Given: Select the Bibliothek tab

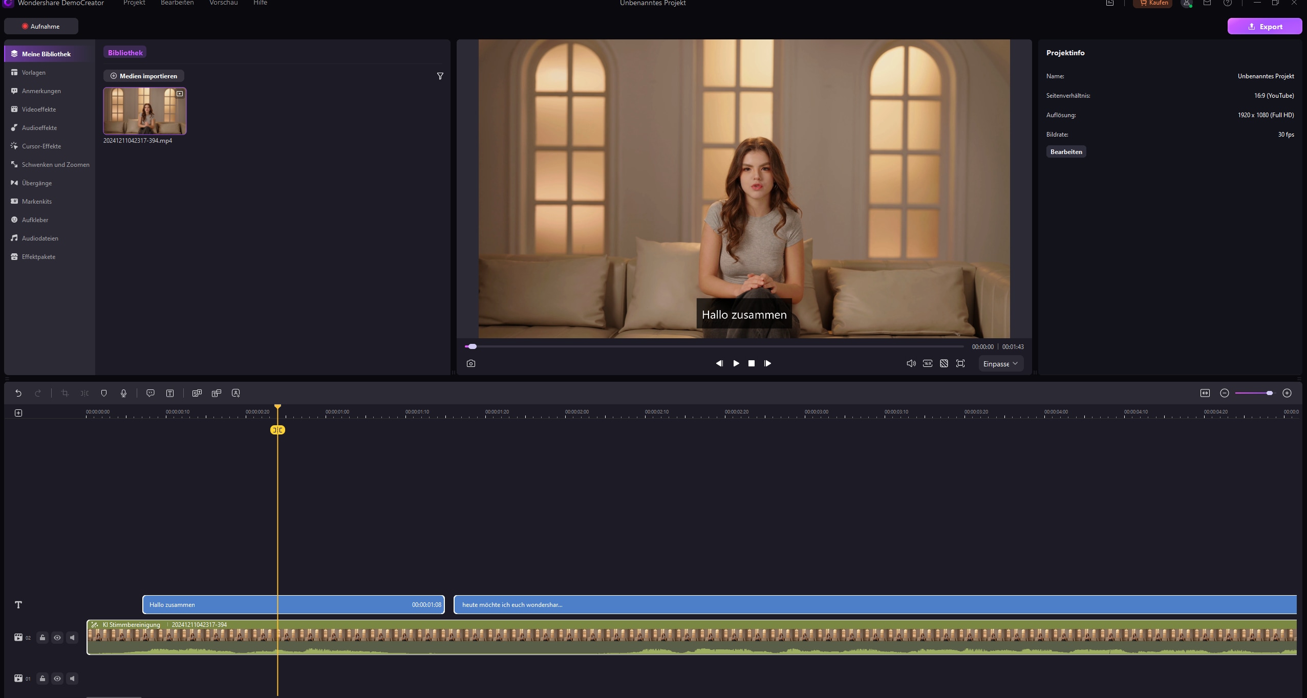Looking at the screenshot, I should [x=125, y=53].
